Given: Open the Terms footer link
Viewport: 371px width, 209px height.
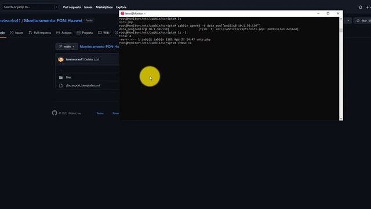Looking at the screenshot, I should click(x=100, y=113).
